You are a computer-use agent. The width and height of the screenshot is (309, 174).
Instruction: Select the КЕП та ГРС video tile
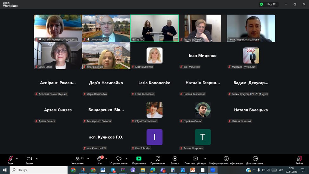pos(154,28)
